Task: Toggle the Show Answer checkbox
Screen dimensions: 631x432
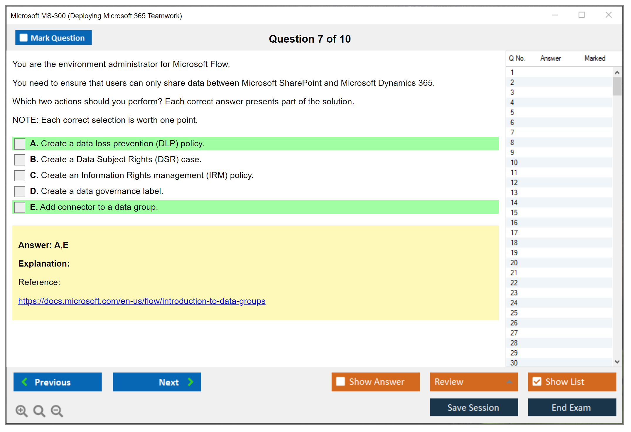Action: click(340, 381)
